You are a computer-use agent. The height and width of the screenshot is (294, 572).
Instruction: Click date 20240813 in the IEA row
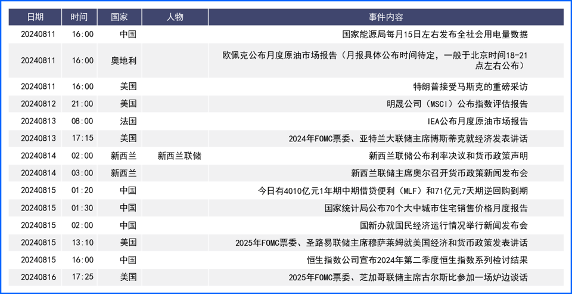pos(38,121)
